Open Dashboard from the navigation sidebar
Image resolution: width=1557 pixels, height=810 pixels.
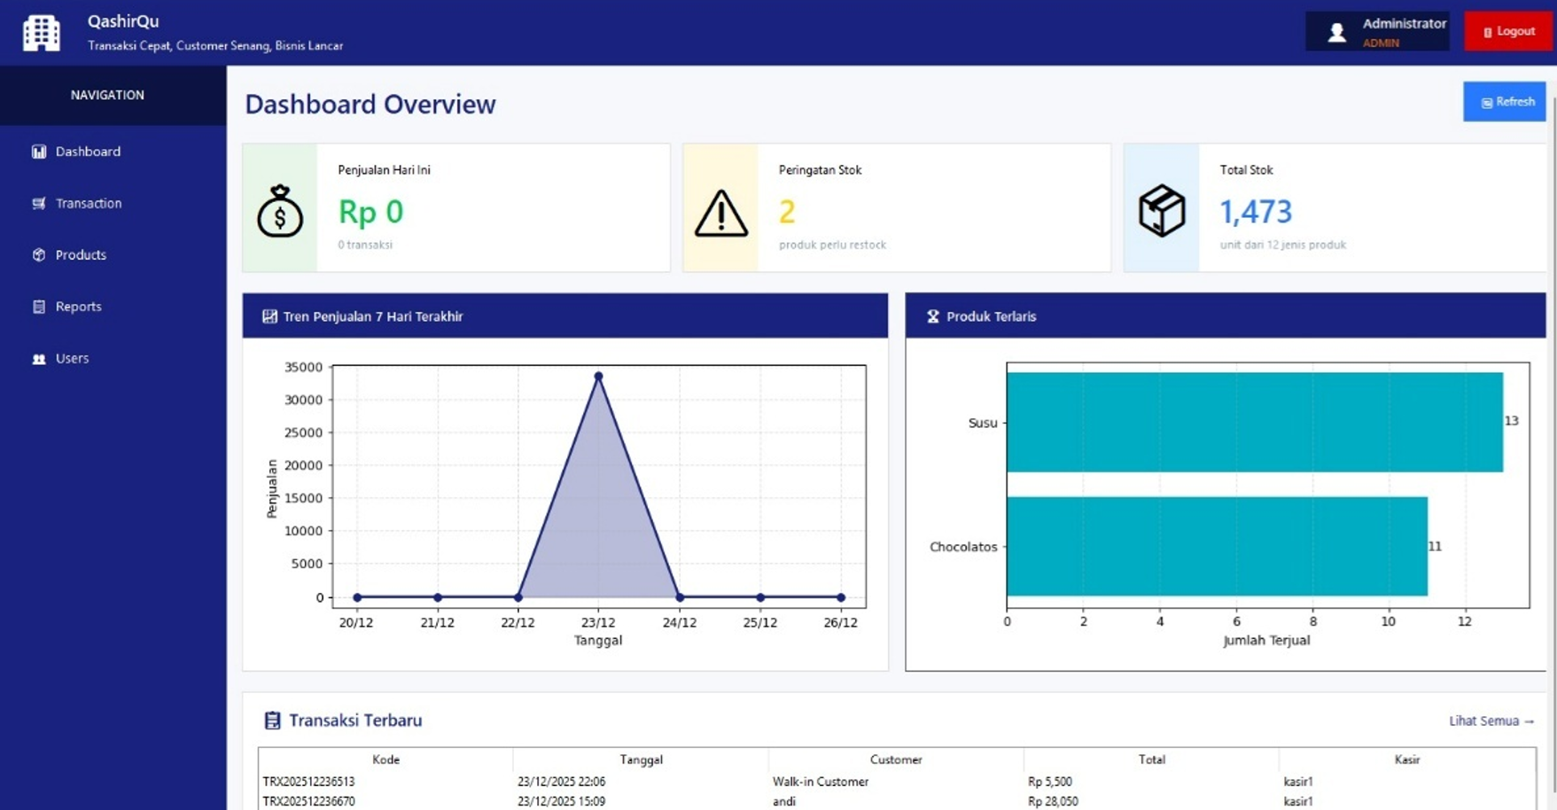[x=88, y=152]
